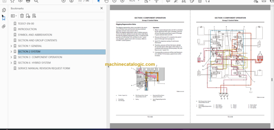Open SERVICE MANUAL REVISION REQUEST FORM bookmark
Screen dimensions: 274x130
44,69
